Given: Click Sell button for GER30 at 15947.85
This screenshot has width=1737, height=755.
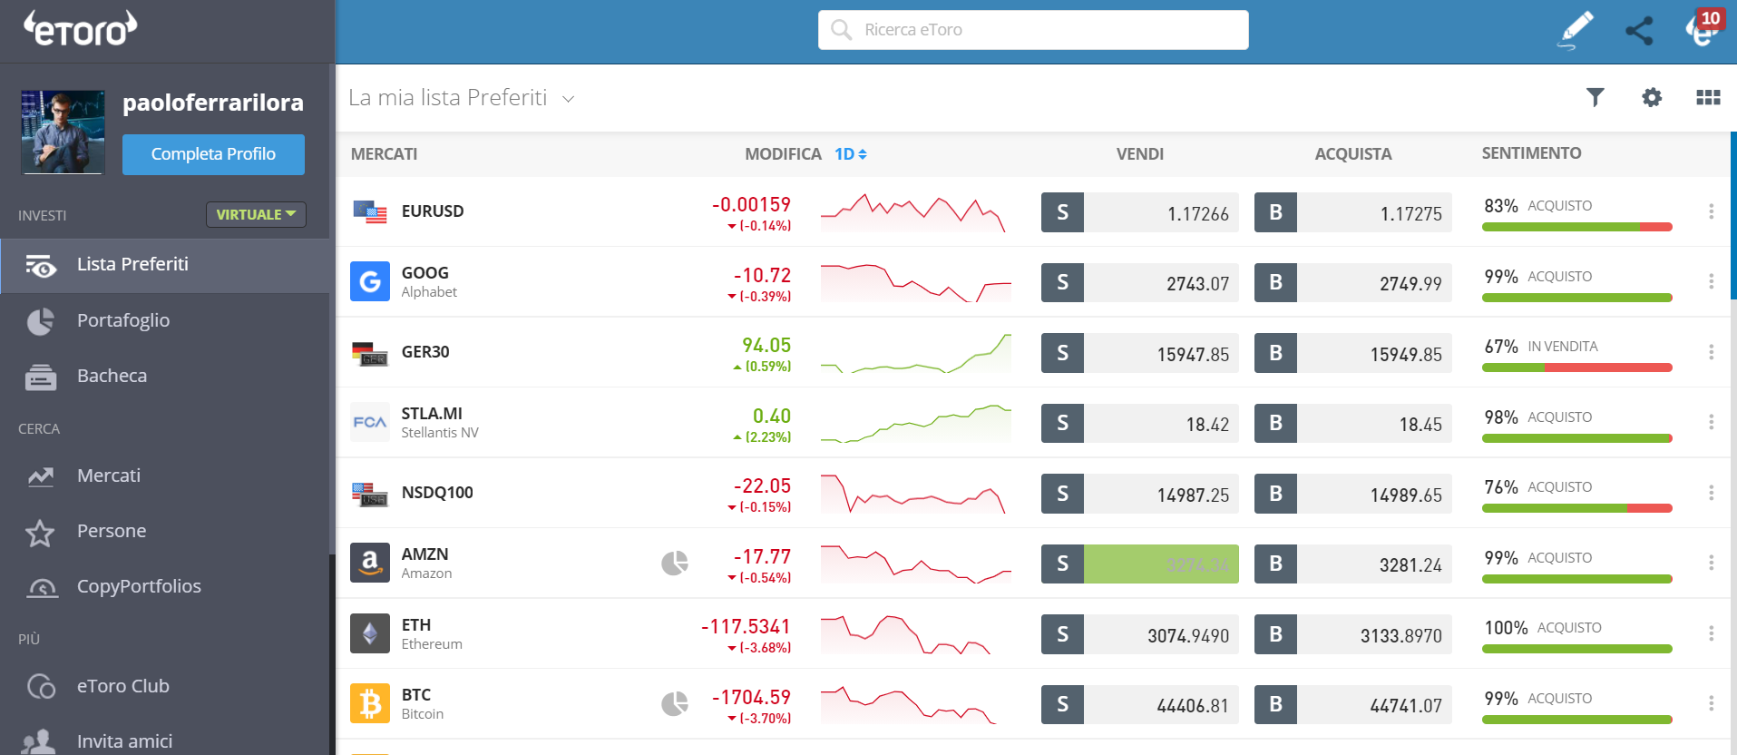Looking at the screenshot, I should (1140, 353).
